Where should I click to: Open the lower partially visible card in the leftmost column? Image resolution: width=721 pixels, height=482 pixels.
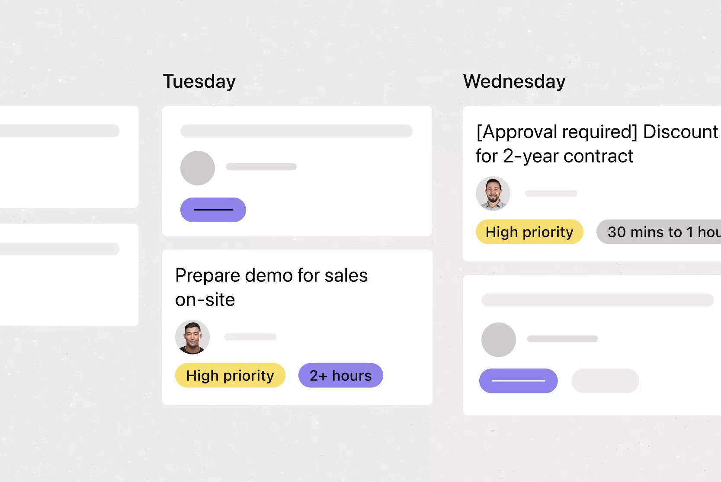click(69, 275)
